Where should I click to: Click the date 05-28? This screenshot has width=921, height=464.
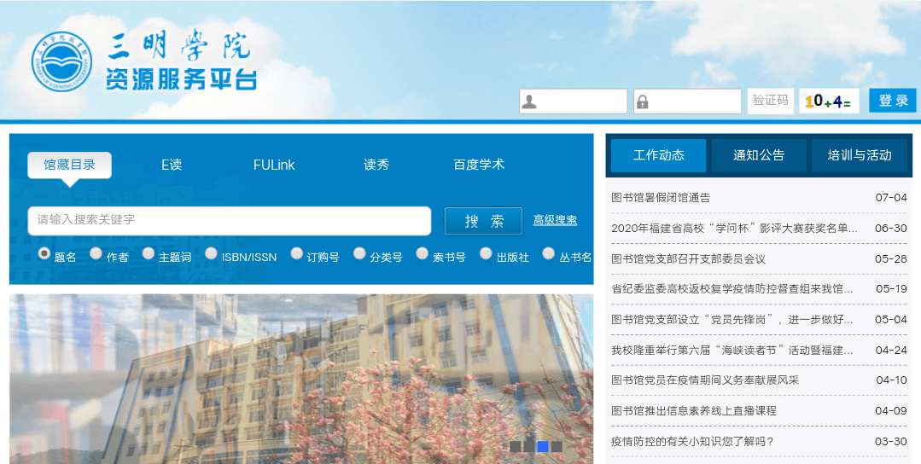coord(891,258)
